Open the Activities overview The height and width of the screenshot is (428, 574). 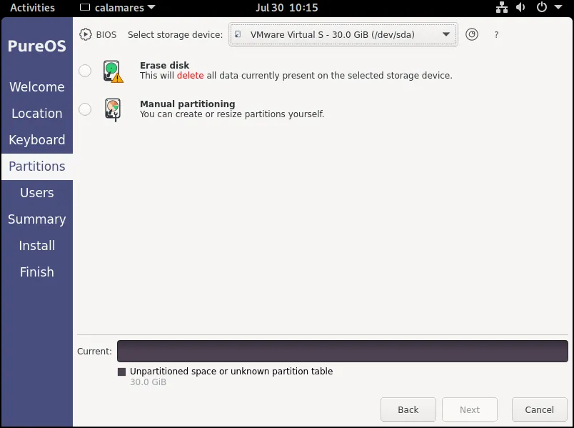[33, 8]
